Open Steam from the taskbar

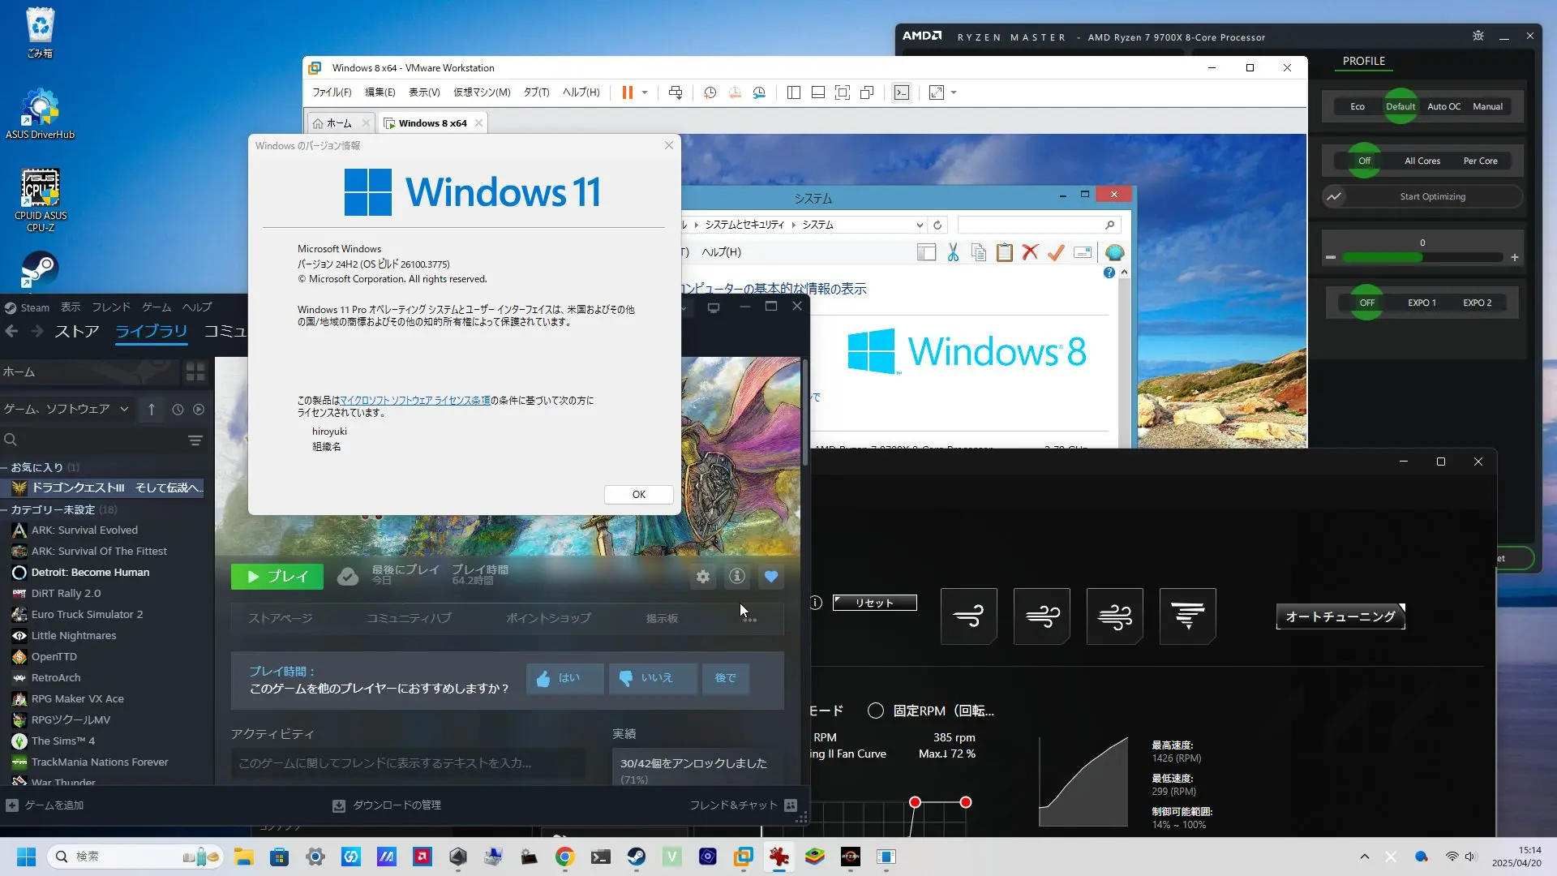637,857
